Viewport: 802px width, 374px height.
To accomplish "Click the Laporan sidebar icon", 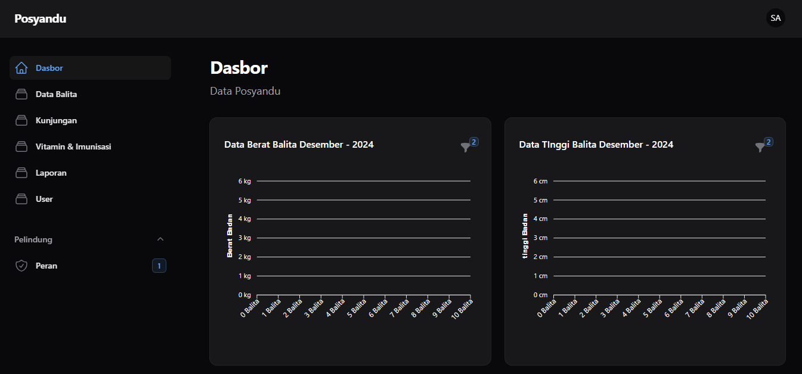I will [21, 173].
